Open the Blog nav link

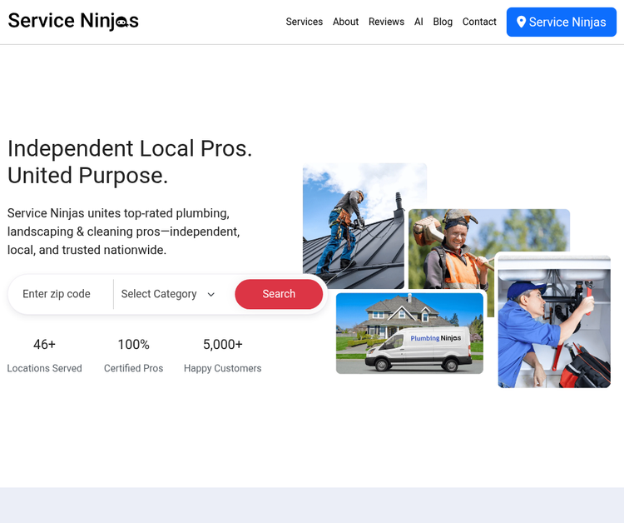443,22
